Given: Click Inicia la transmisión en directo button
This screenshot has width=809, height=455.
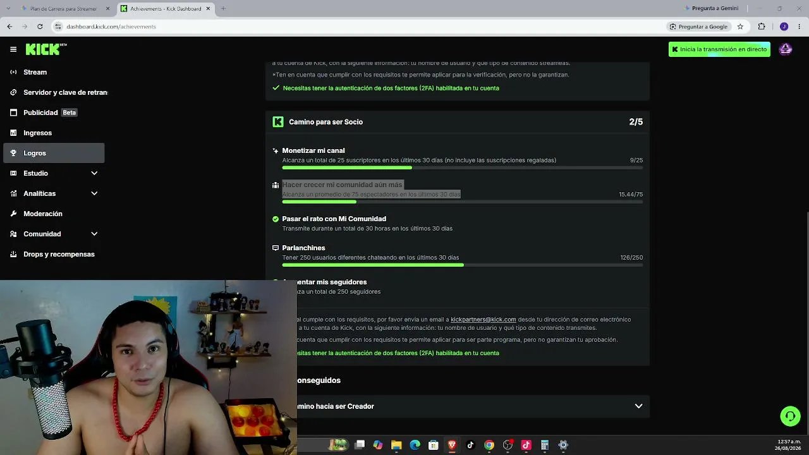Looking at the screenshot, I should pos(719,49).
